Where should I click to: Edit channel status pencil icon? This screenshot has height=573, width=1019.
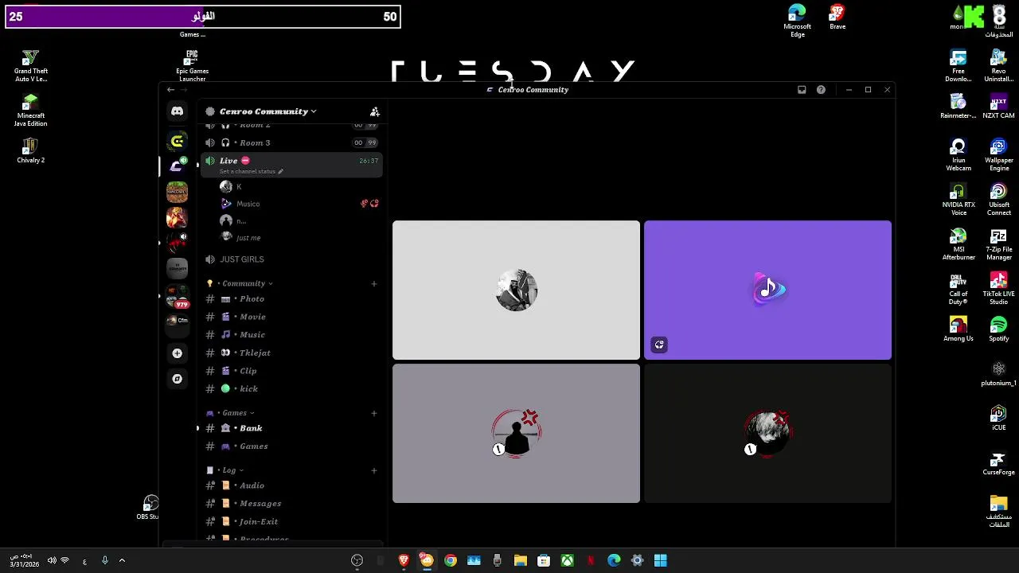point(280,171)
